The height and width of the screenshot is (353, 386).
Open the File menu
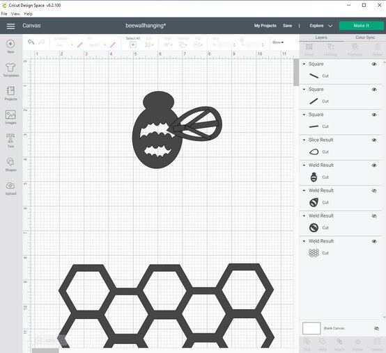(x=4, y=14)
